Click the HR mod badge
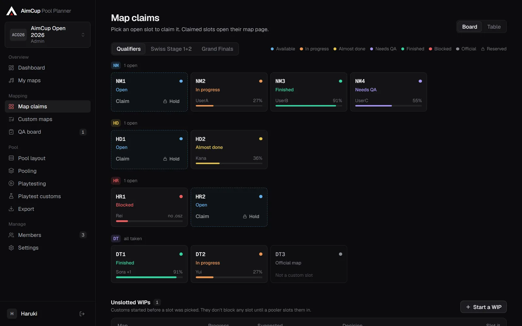The width and height of the screenshot is (522, 326). (116, 181)
